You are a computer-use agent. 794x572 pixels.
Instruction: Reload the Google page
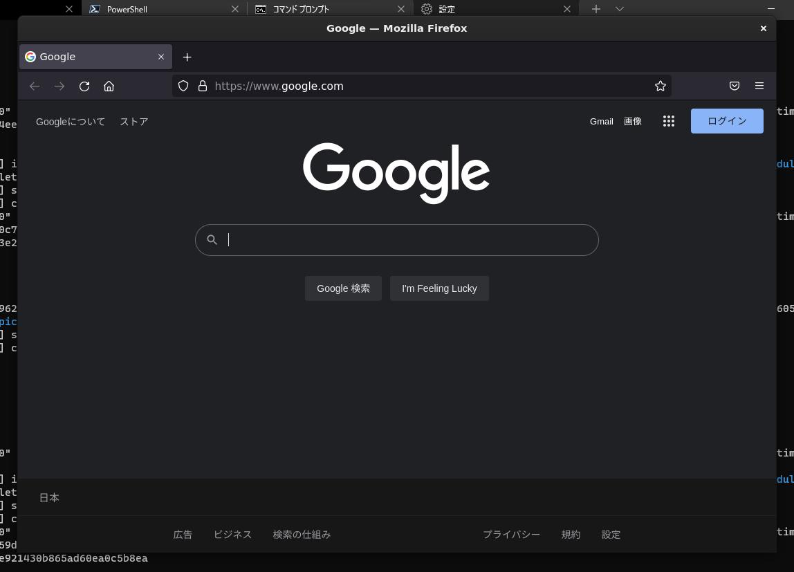[84, 86]
